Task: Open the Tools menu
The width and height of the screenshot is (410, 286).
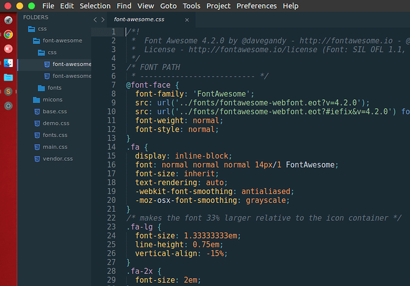Action: 191,6
